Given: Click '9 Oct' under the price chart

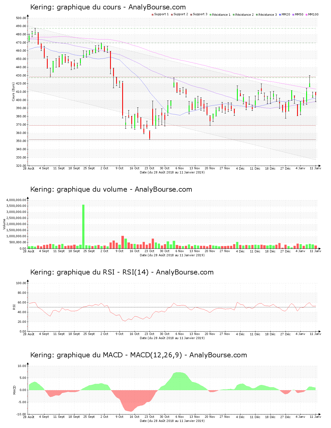Looking at the screenshot, I should [x=119, y=168].
